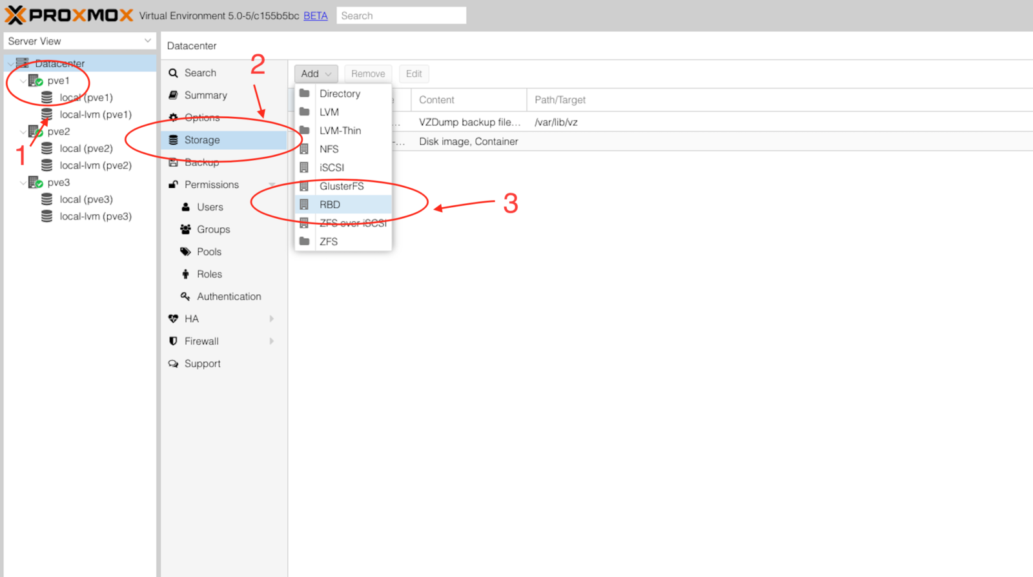Click the pve2 server icon
Viewport: 1033px width, 577px height.
point(36,132)
